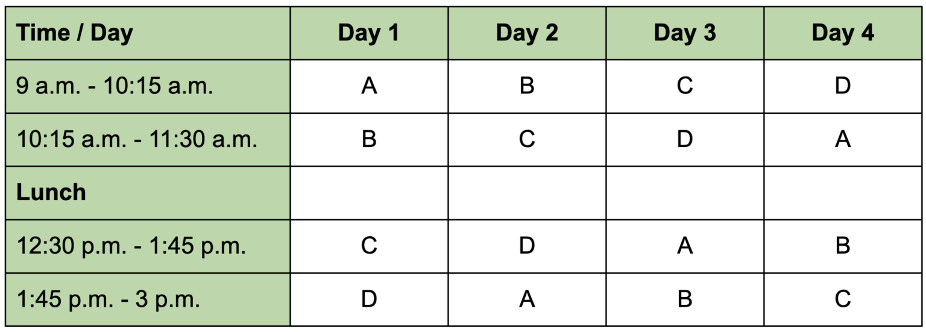Click the '1:45 p.m. - 3 p.m.' row label
Image resolution: width=926 pixels, height=332 pixels.
pyautogui.click(x=148, y=299)
